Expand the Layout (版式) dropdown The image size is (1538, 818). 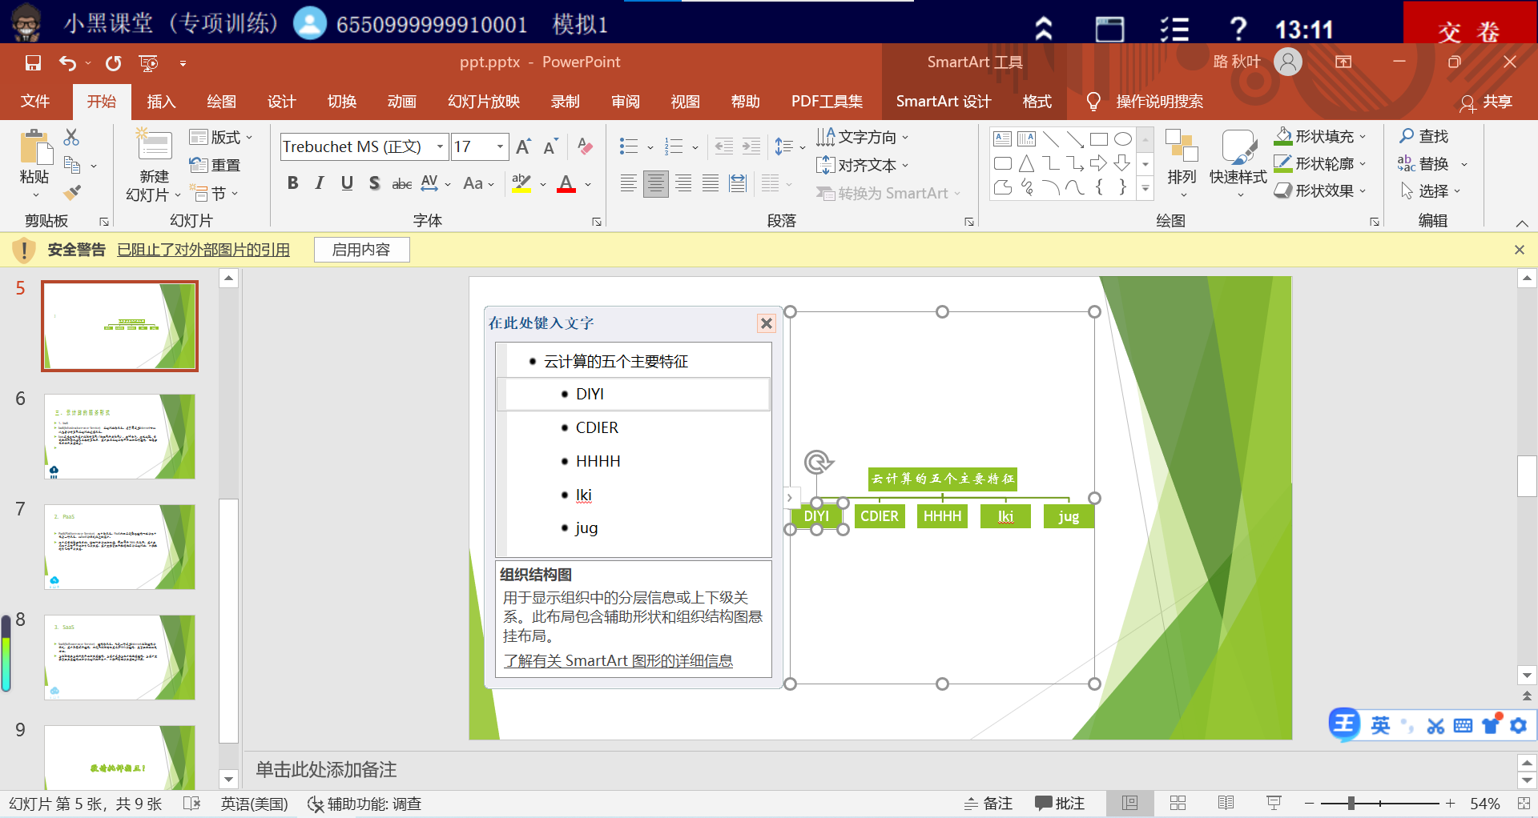249,137
